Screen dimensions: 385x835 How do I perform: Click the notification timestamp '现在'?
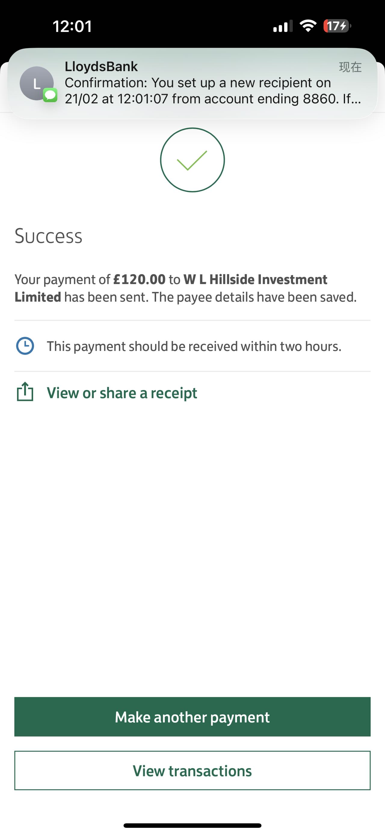(x=350, y=67)
